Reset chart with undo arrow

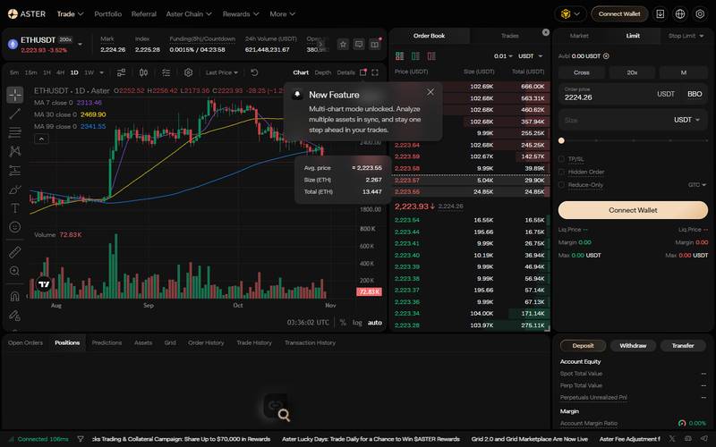click(x=254, y=72)
